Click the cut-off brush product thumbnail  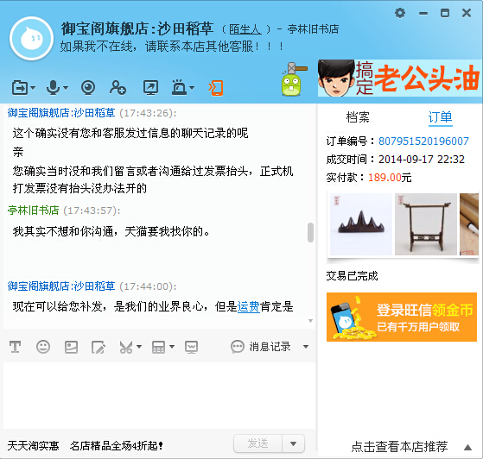469,224
